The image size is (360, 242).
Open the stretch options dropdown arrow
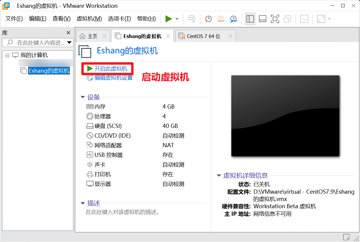click(329, 19)
